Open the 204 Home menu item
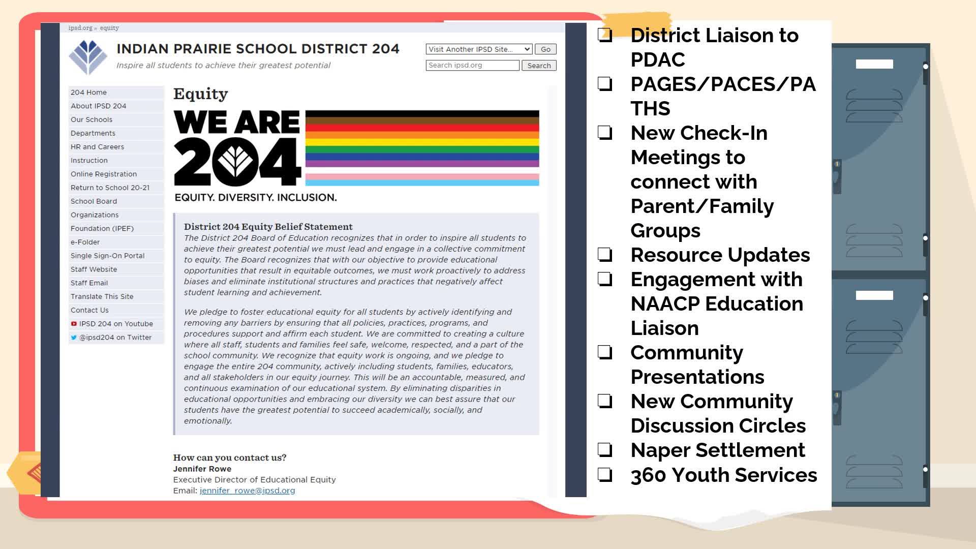976x549 pixels. (x=116, y=93)
